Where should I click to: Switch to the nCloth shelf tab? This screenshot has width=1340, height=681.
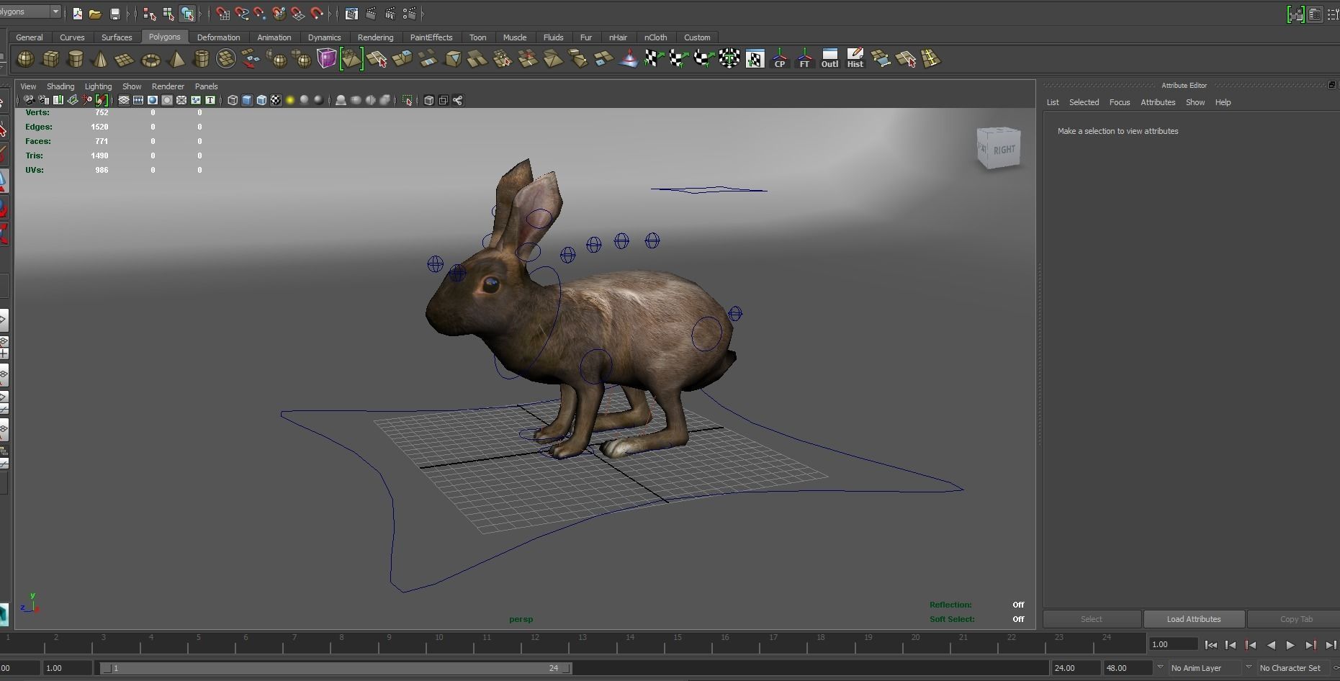click(x=655, y=37)
